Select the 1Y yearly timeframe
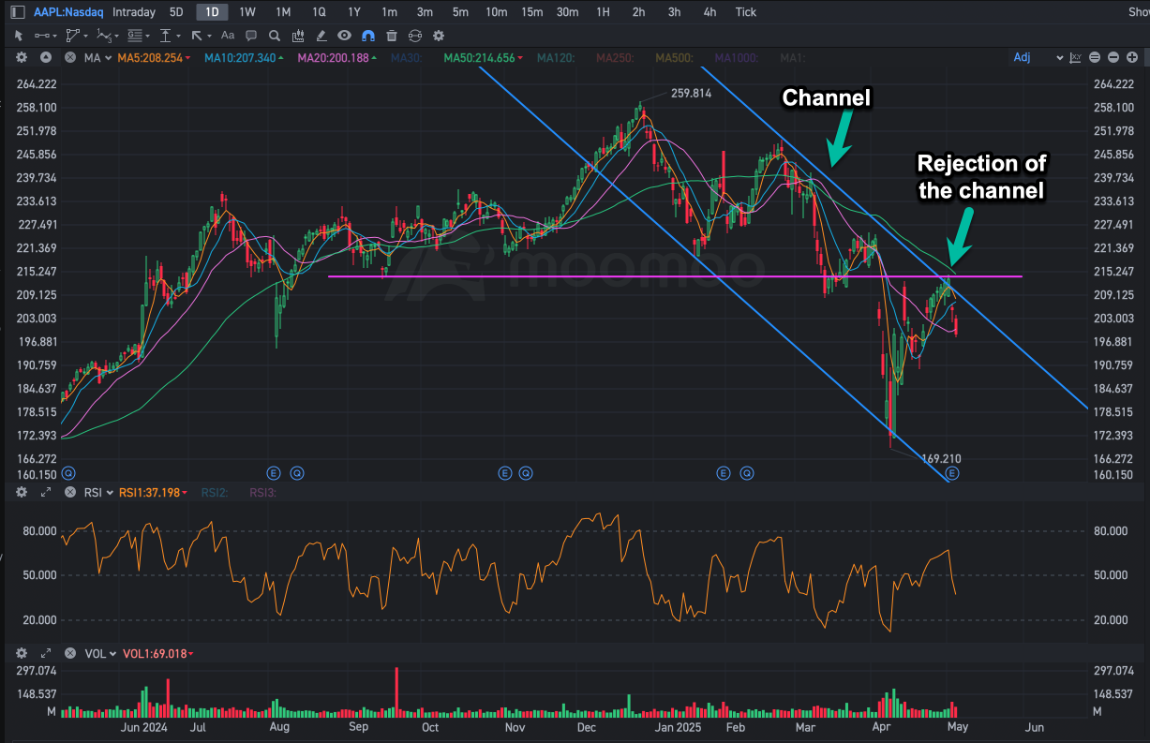The height and width of the screenshot is (743, 1150). coord(353,12)
